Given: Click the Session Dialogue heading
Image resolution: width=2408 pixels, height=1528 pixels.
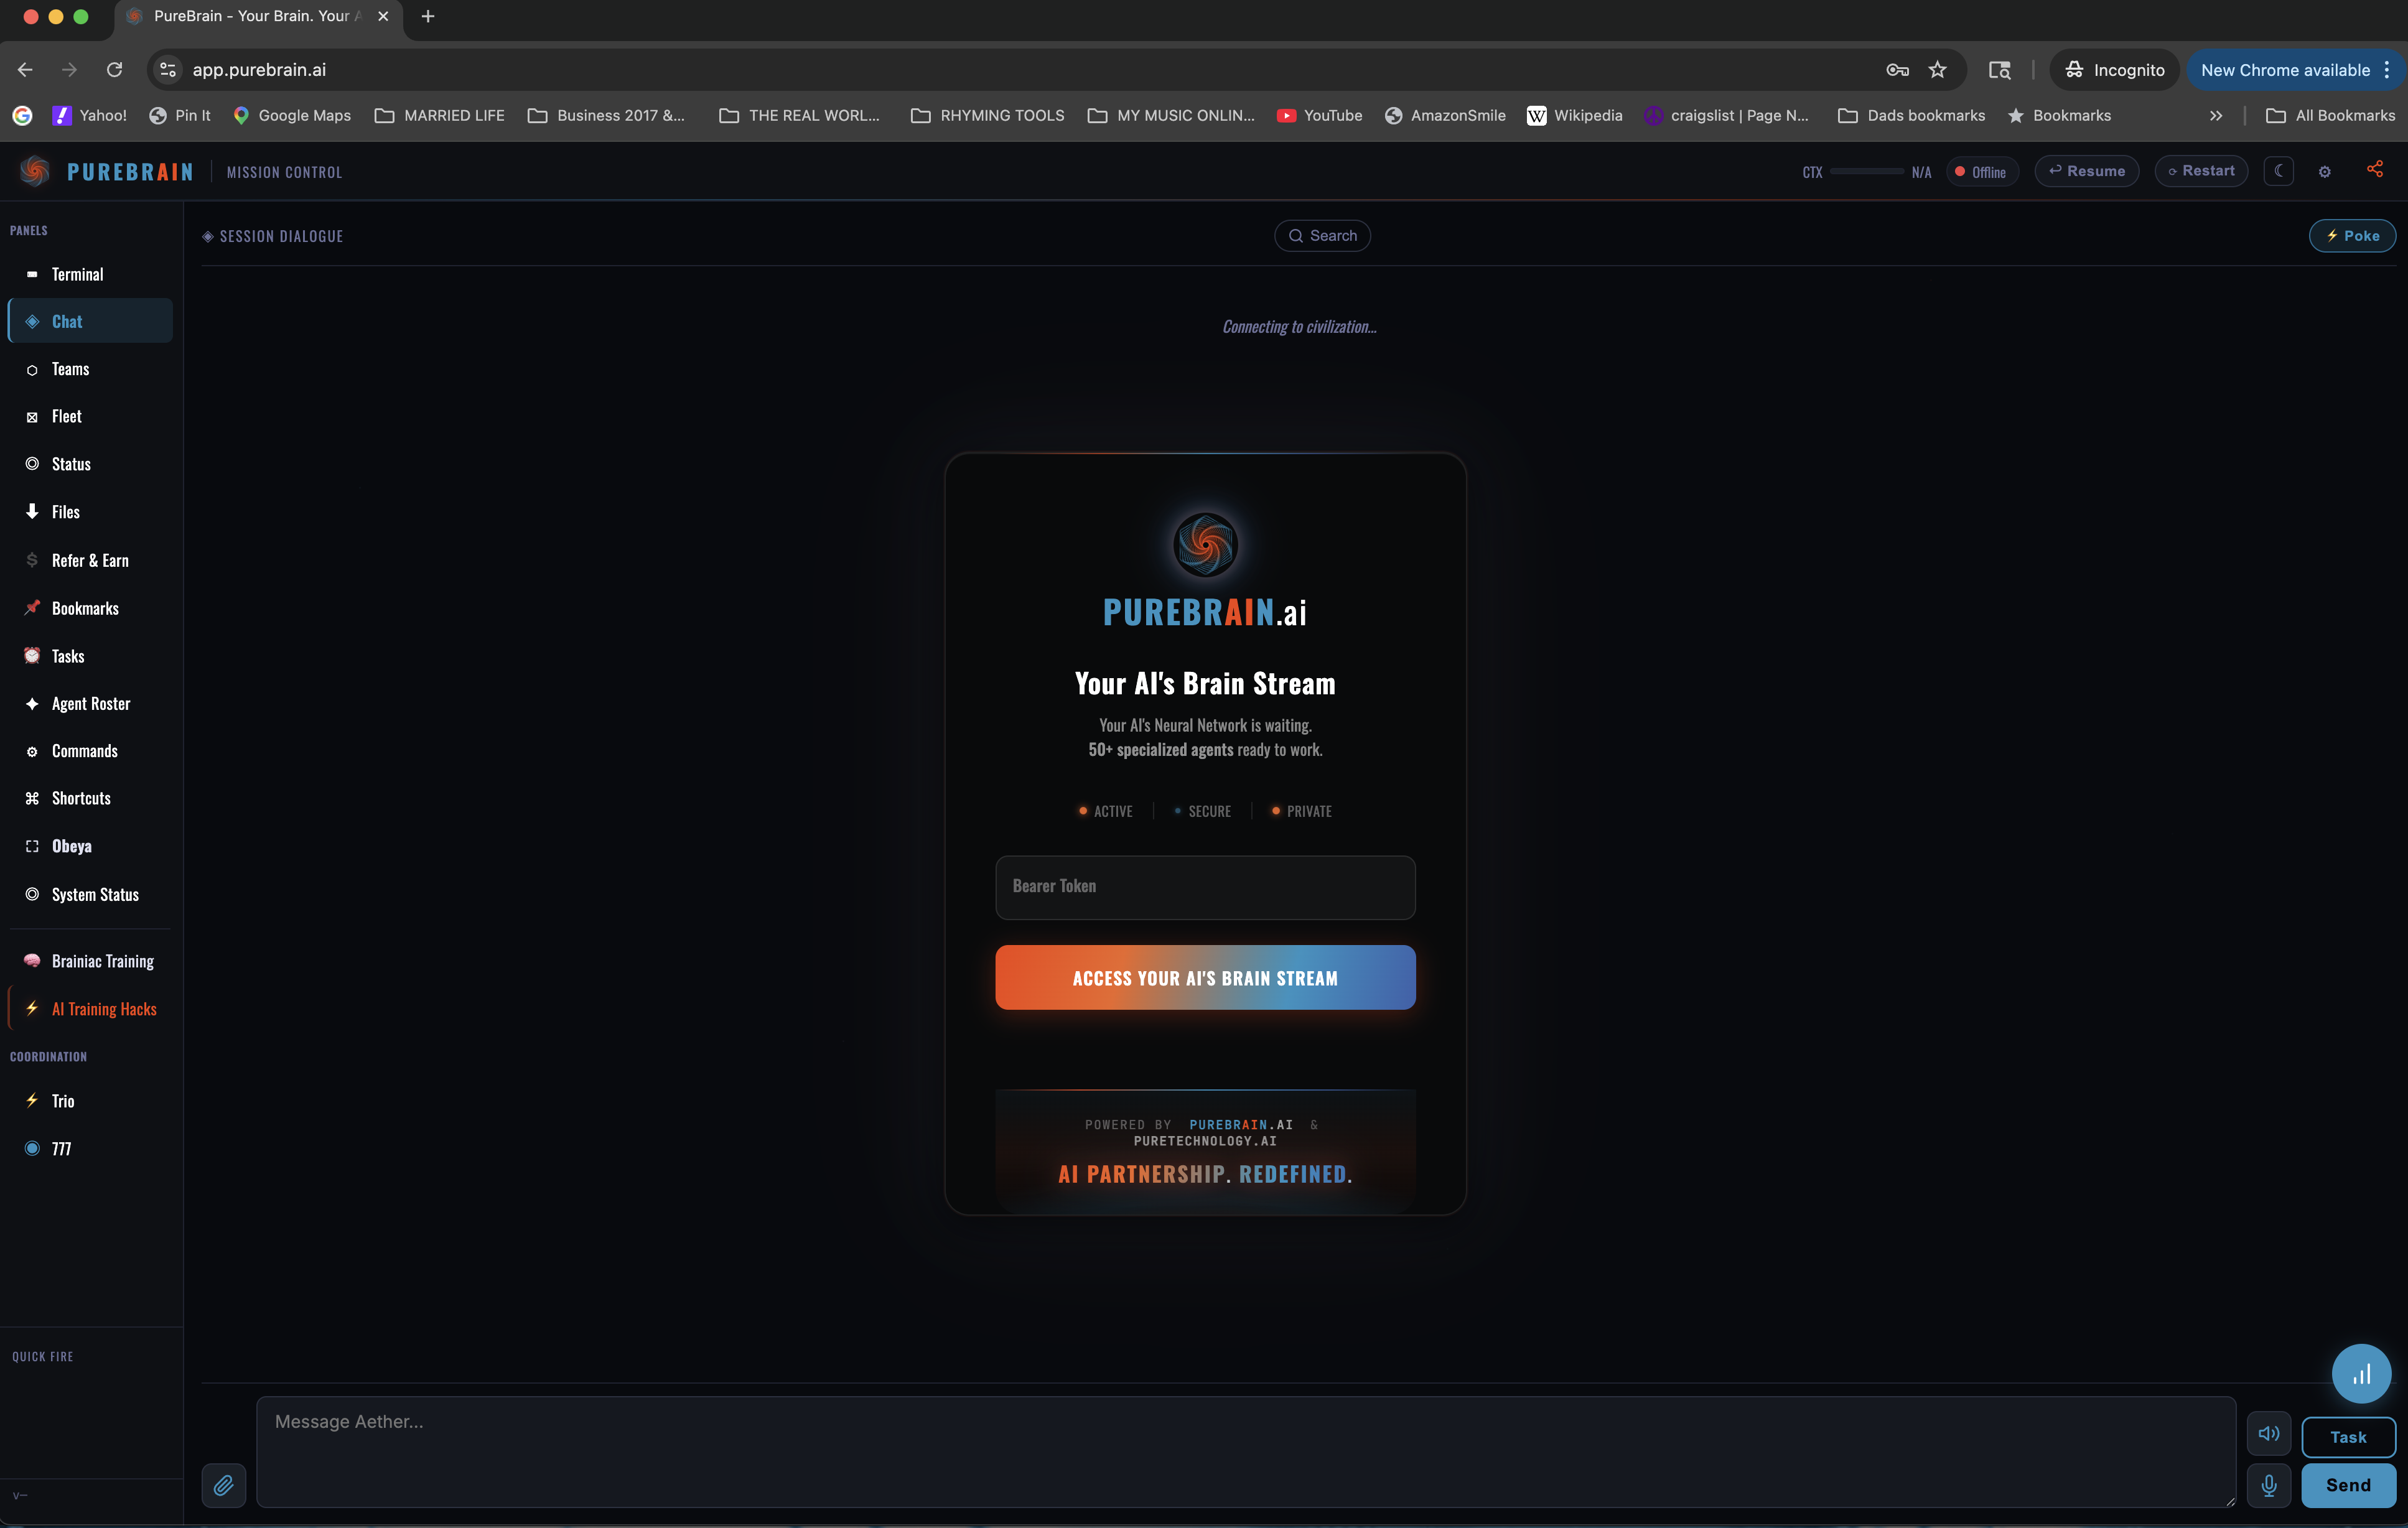Looking at the screenshot, I should [x=273, y=236].
